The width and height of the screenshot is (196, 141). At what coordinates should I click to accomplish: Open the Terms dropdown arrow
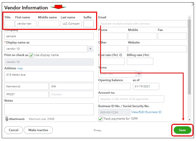point(139,74)
